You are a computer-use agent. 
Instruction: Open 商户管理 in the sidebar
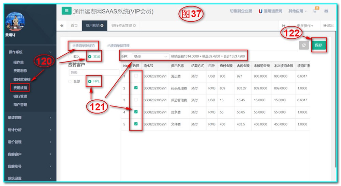coord(20,105)
